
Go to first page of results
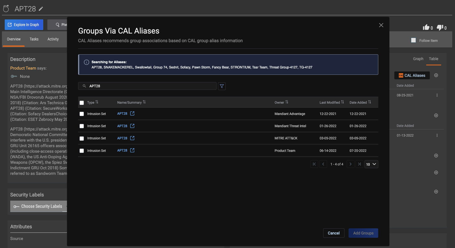pos(314,164)
